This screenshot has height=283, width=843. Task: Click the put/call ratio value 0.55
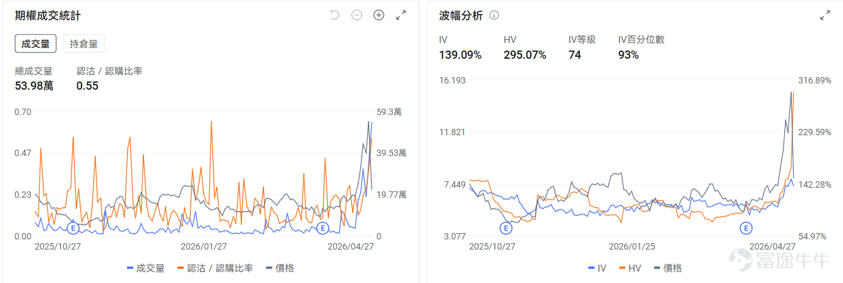click(87, 86)
